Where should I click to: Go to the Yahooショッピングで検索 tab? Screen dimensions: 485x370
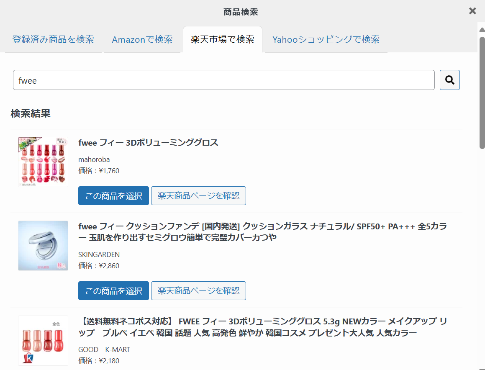coord(326,39)
